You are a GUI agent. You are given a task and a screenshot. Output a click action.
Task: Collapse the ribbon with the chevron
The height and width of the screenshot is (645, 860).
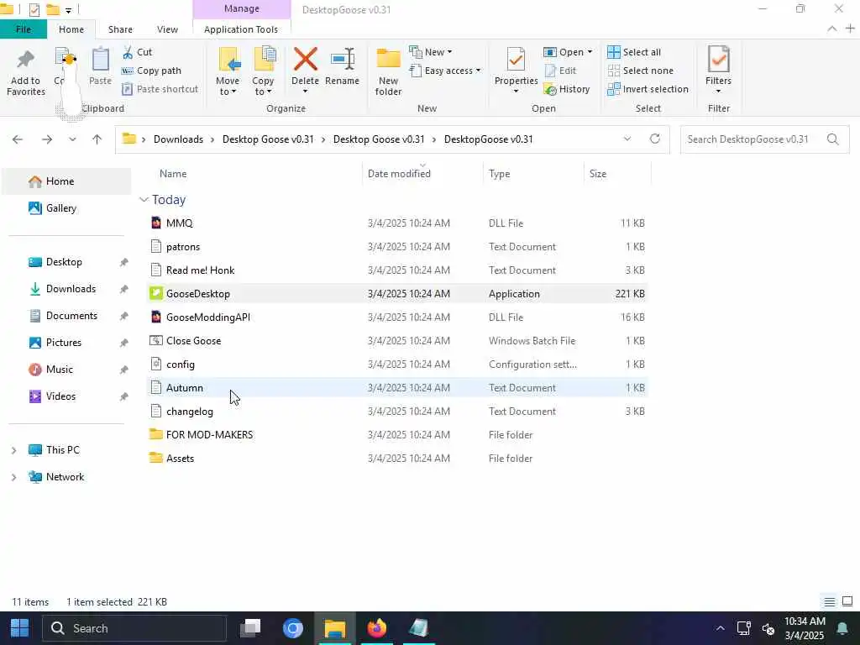click(831, 29)
